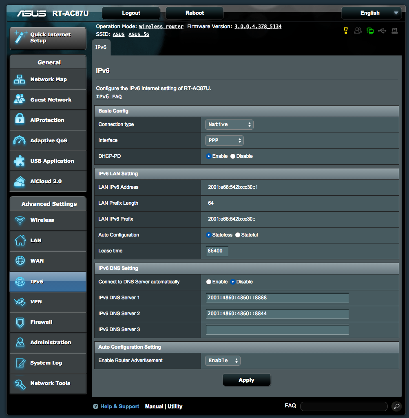Expand the Interface PPP dropdown
Viewport: 409px width, 418px height.
(x=224, y=140)
